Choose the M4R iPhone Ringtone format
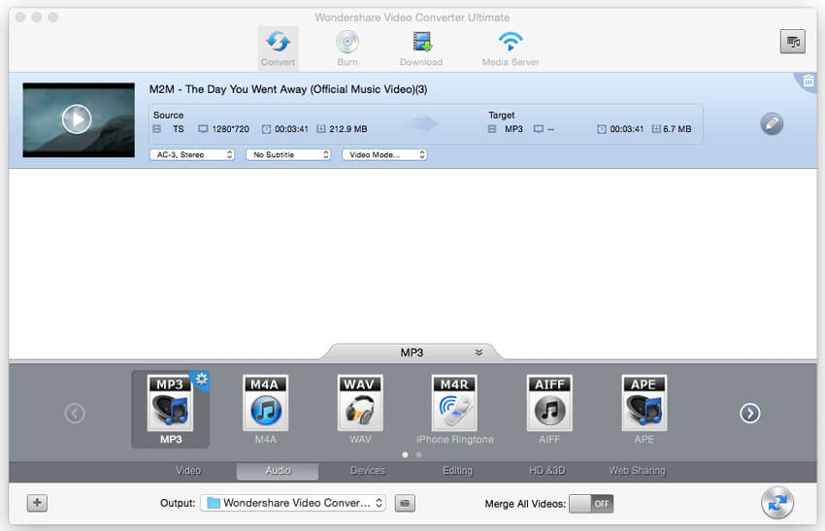This screenshot has width=825, height=531. click(x=454, y=410)
